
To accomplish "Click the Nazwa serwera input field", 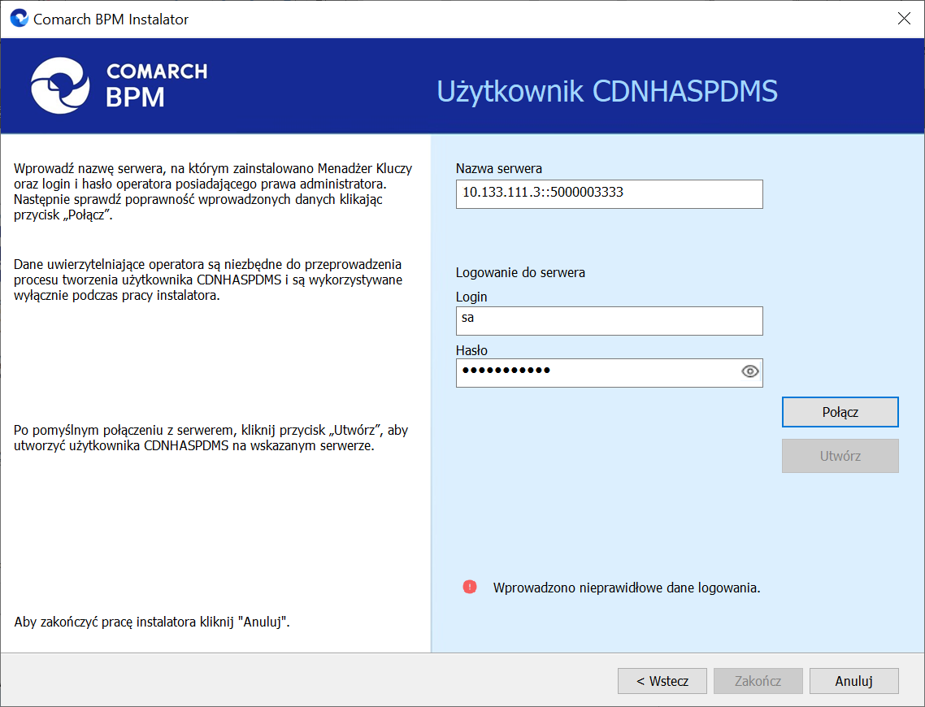I will [x=610, y=194].
